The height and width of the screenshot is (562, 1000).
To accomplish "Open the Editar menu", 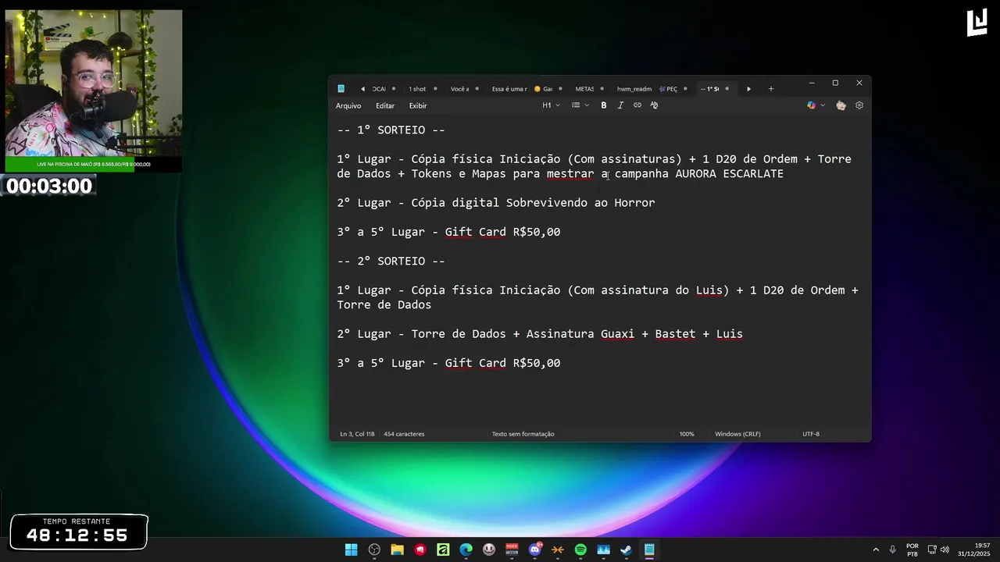I will [x=385, y=105].
